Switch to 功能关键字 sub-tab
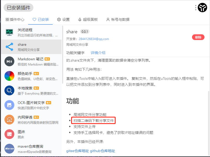 (75, 53)
